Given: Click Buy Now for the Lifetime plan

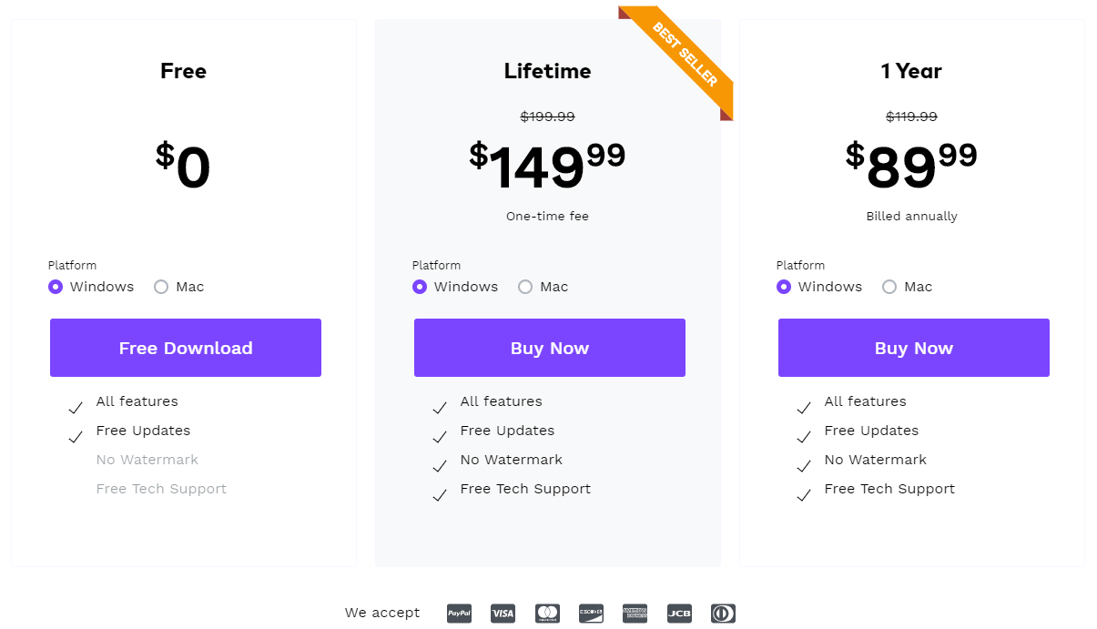Looking at the screenshot, I should coord(549,348).
